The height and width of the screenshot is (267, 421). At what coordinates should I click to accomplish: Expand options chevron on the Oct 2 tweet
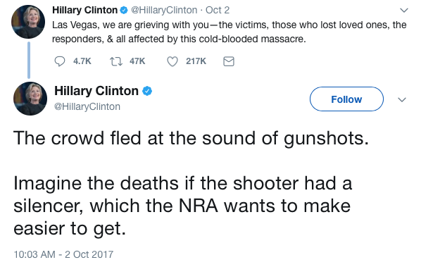coord(404,11)
